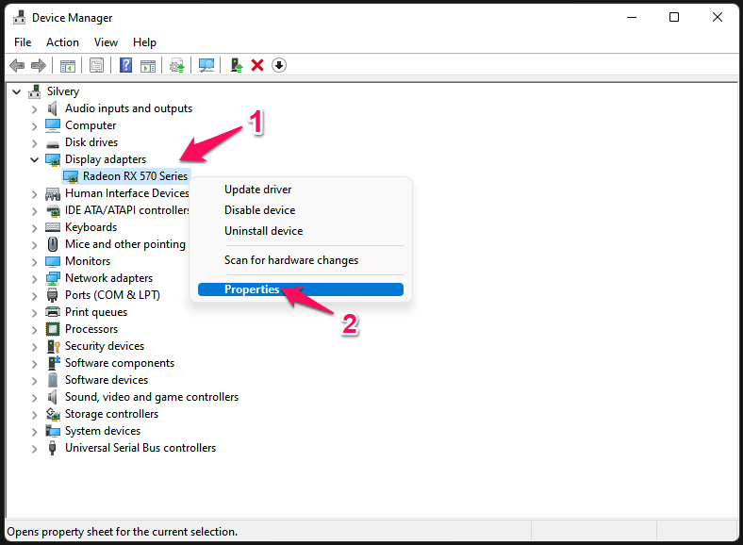The height and width of the screenshot is (545, 743).
Task: Choose Disable device in context menu
Action: click(301, 210)
